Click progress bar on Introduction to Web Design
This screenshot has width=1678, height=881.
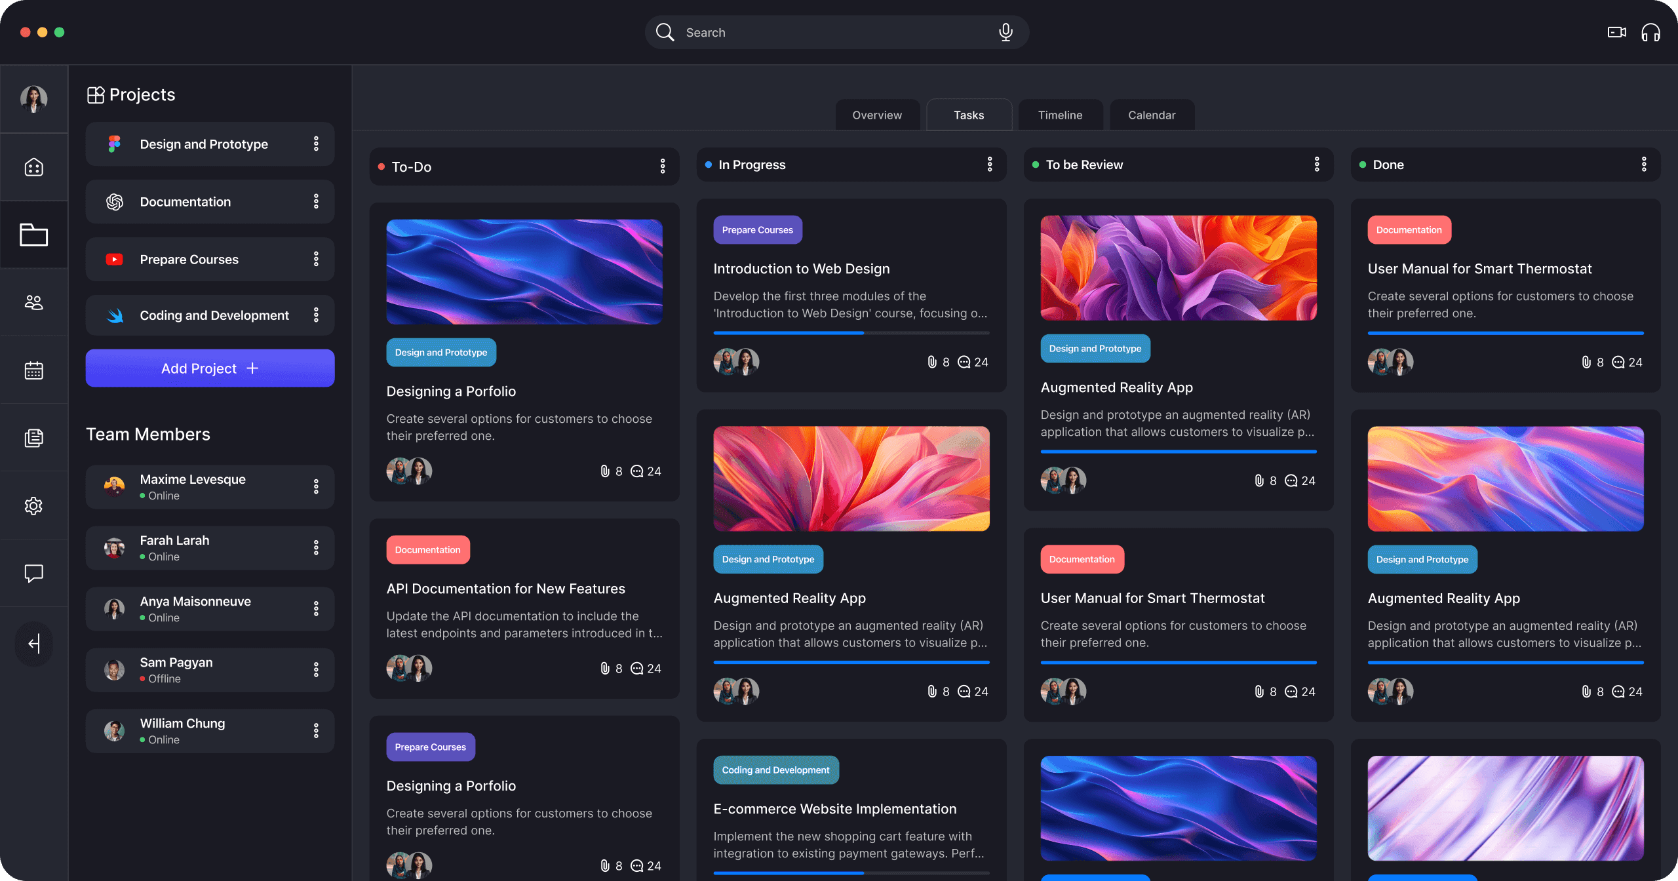(851, 333)
